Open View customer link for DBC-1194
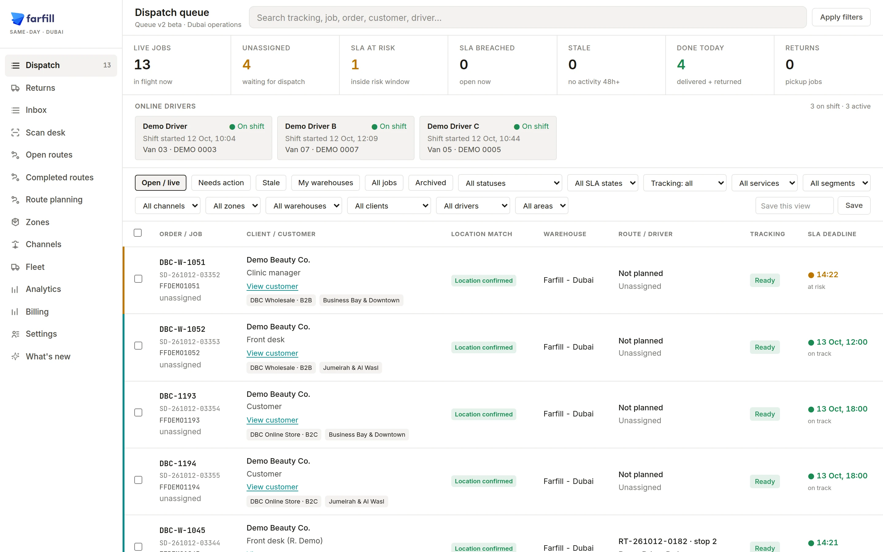The height and width of the screenshot is (552, 883). pyautogui.click(x=272, y=487)
